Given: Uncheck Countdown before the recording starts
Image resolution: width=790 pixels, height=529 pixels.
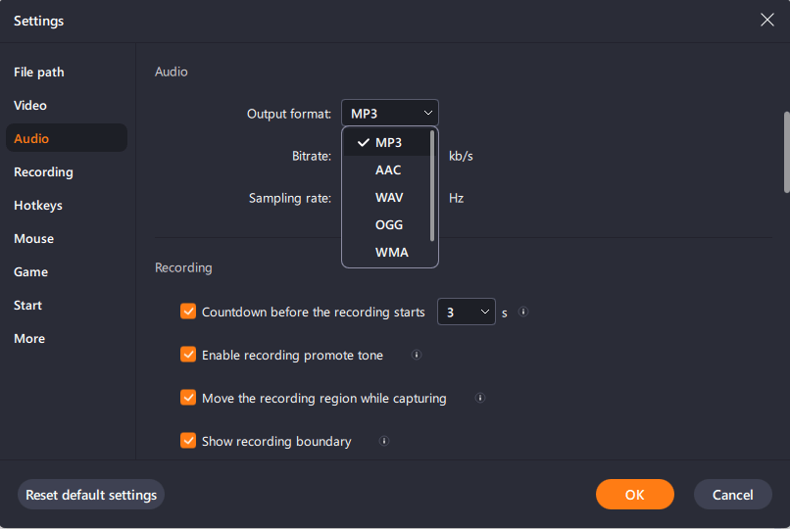Looking at the screenshot, I should click(x=188, y=312).
